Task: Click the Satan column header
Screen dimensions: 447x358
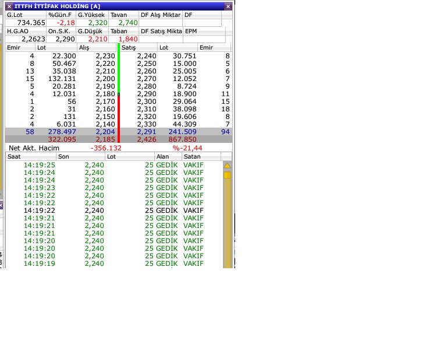Action: tap(201, 156)
